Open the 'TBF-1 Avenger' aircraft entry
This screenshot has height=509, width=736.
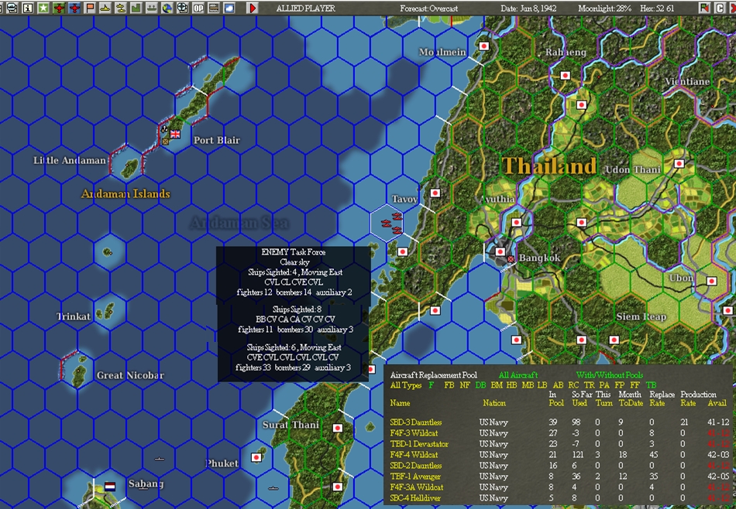coord(415,477)
